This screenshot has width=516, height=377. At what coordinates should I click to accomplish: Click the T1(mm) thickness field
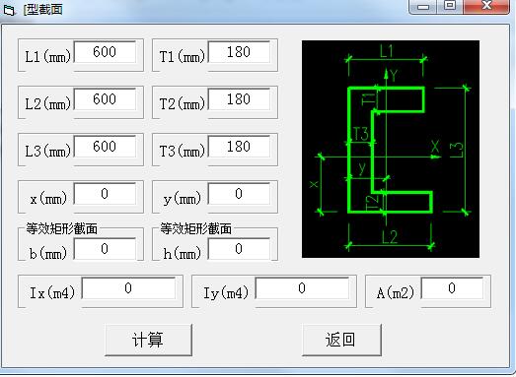point(239,52)
